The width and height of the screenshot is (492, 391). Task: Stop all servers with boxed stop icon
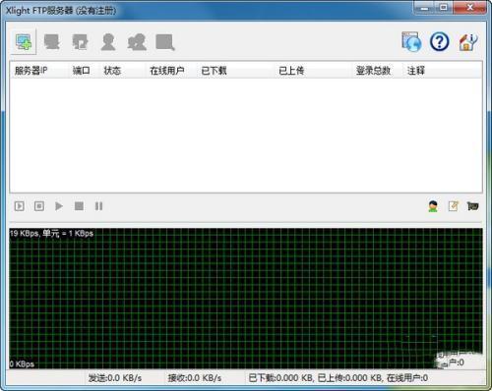coord(39,206)
